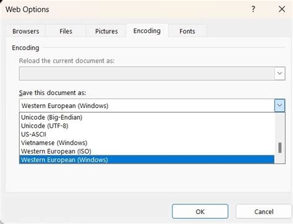Confirm with the OK button

[200, 212]
